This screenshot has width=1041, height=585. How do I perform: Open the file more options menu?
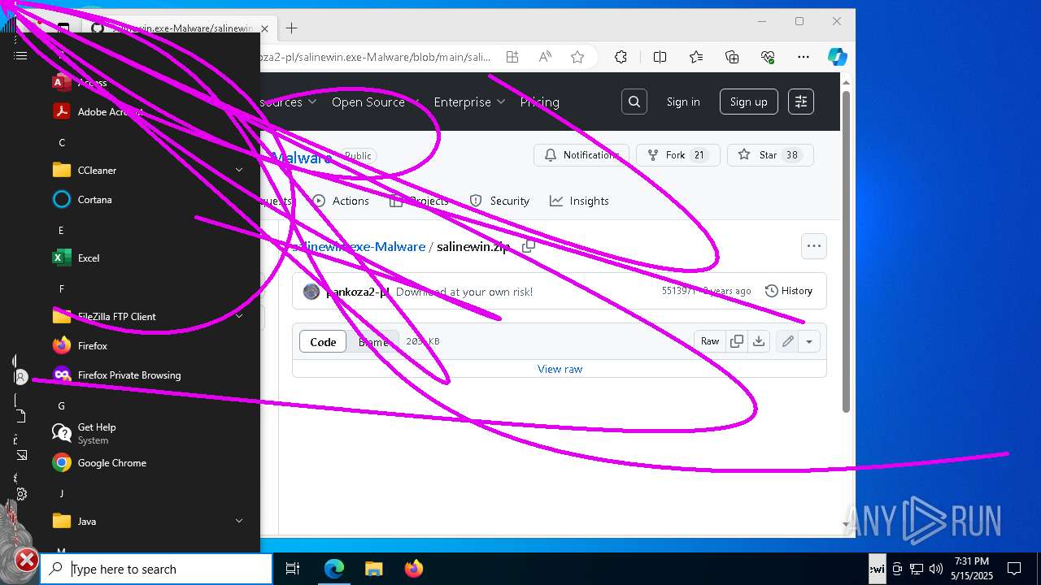[x=814, y=246]
